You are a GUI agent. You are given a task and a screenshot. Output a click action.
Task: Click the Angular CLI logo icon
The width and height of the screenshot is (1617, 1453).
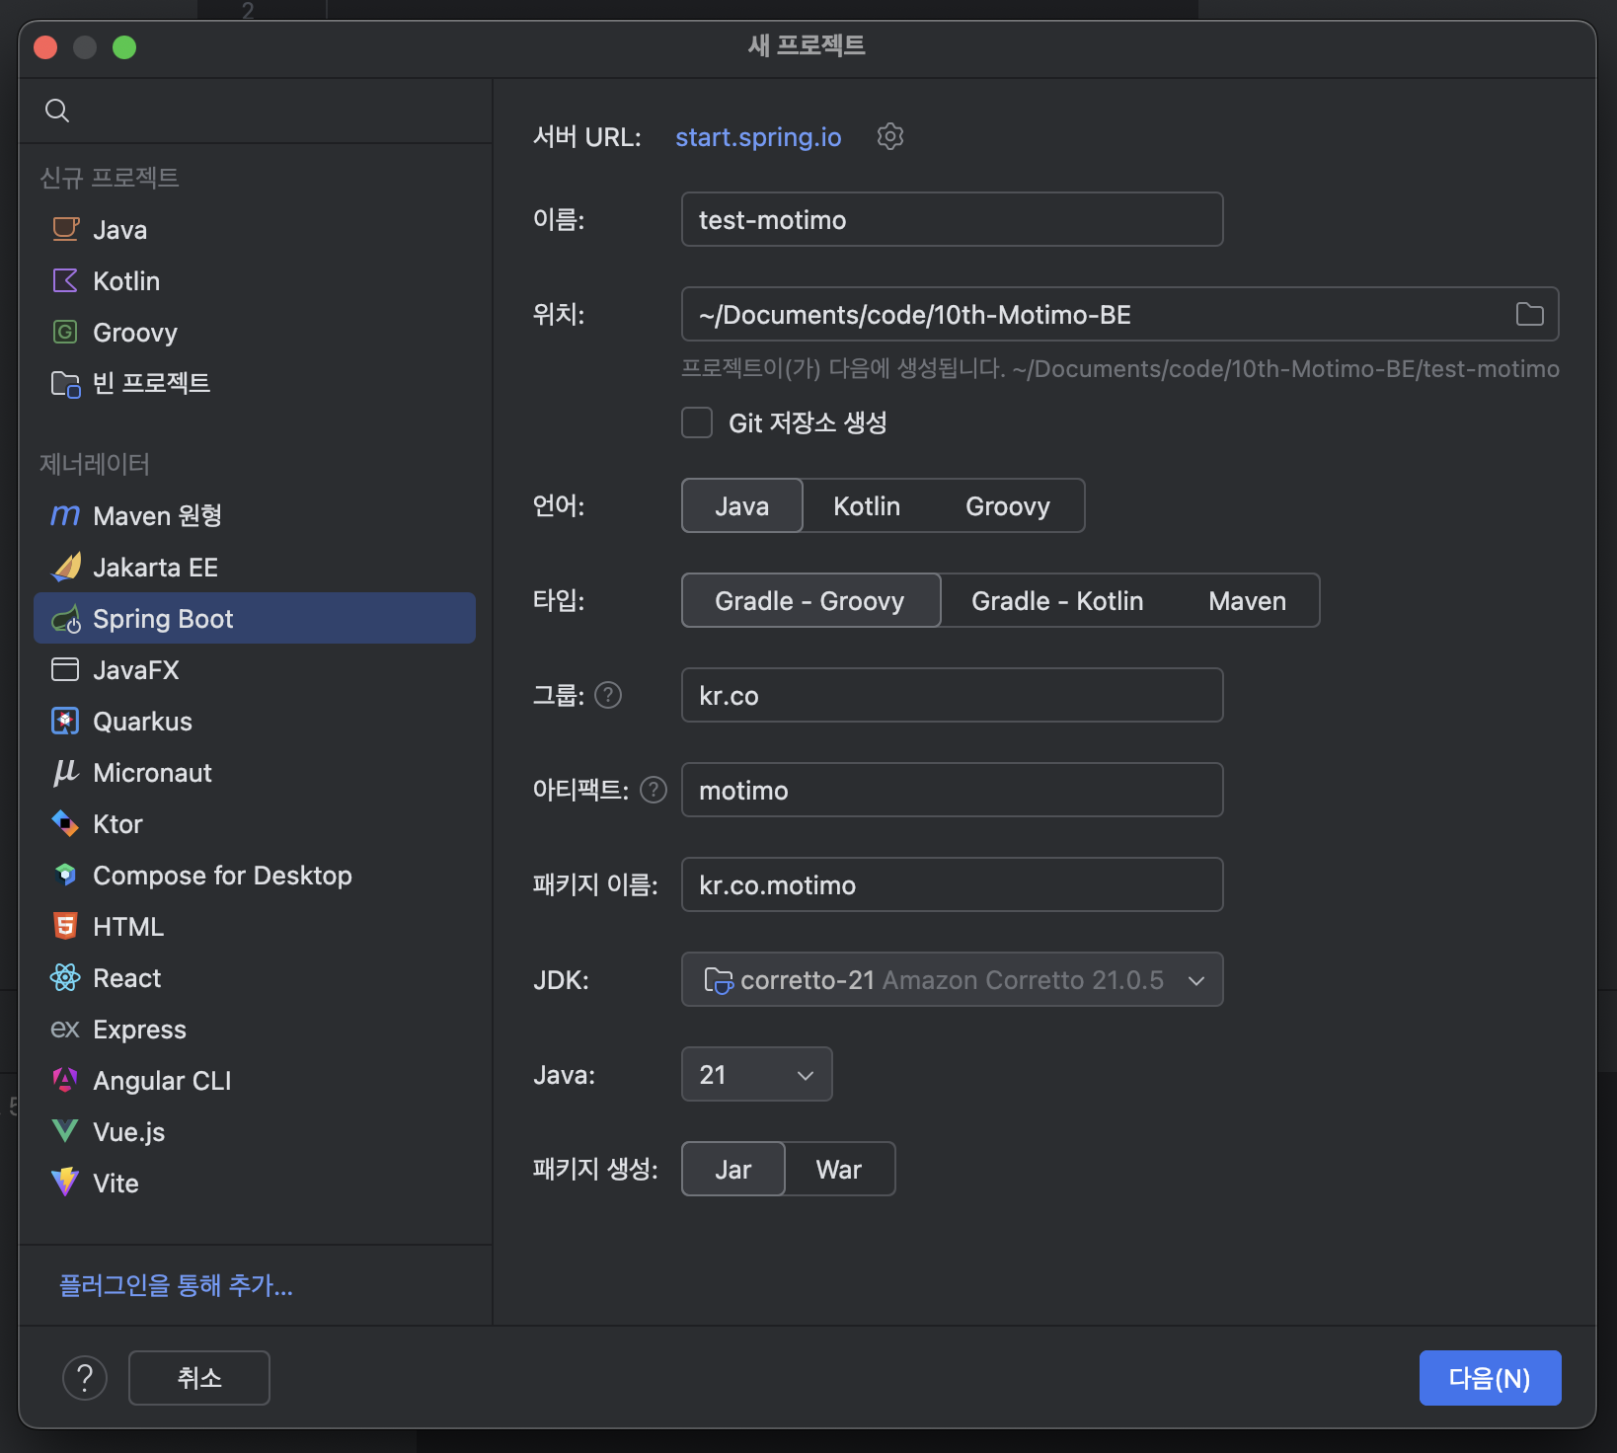tap(65, 1080)
